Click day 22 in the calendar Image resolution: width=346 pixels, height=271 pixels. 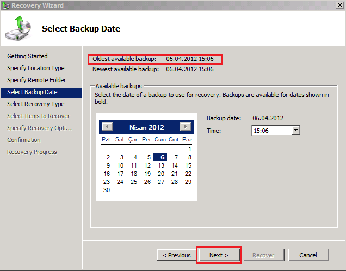(x=188, y=174)
